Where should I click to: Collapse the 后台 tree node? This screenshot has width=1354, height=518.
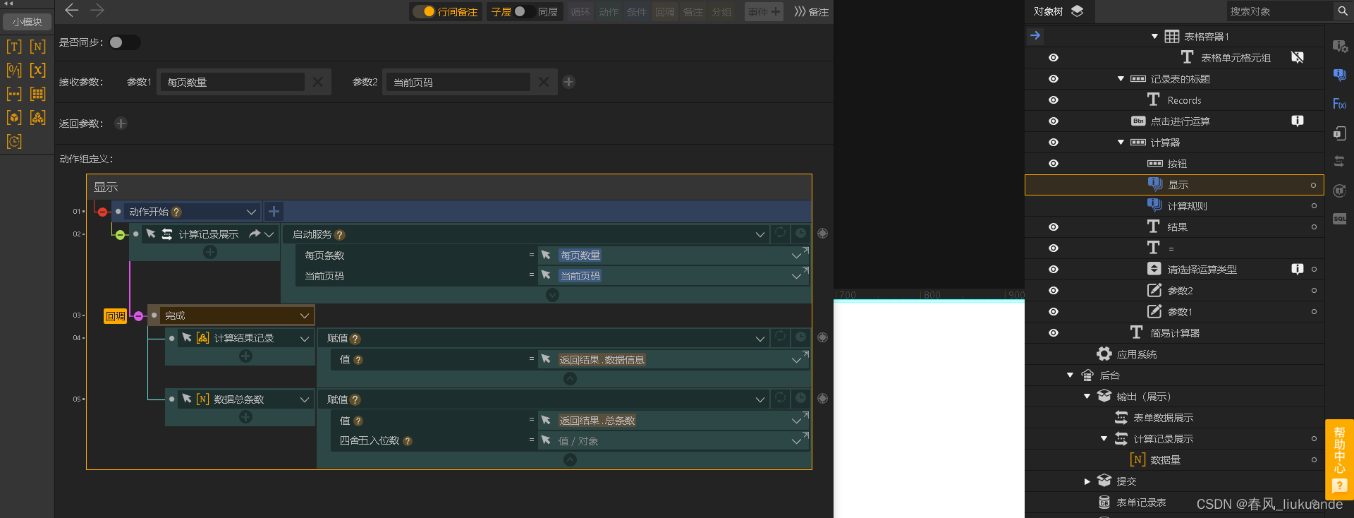tap(1070, 375)
